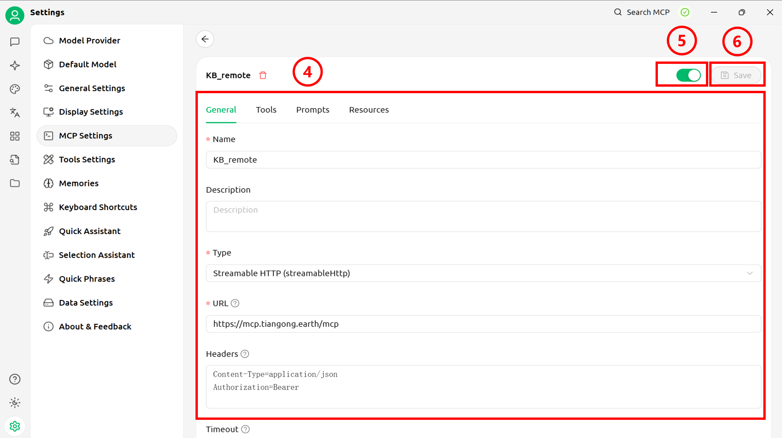Viewport: 782px width, 438px height.
Task: Open Model Provider settings
Action: pyautogui.click(x=90, y=41)
